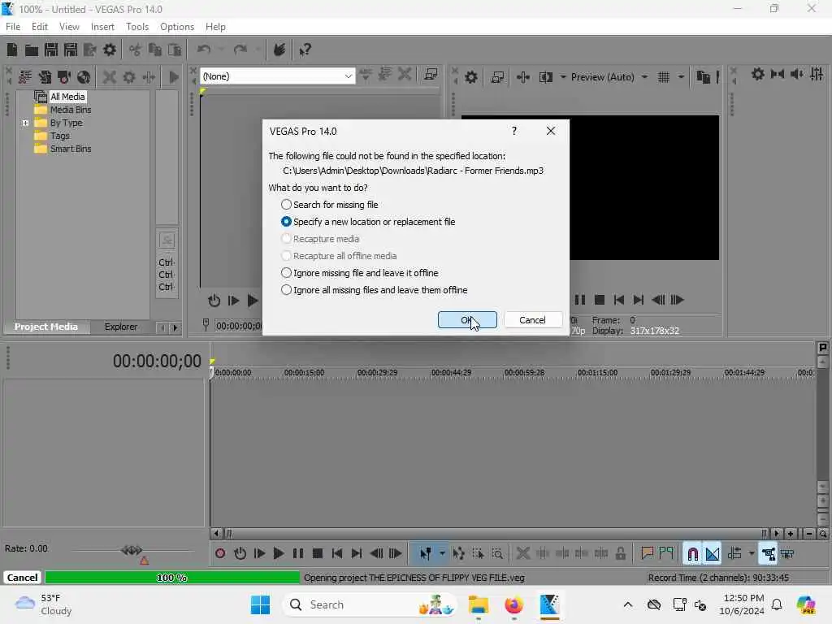
Task: Select the Smart Bins folder
Action: (x=63, y=149)
